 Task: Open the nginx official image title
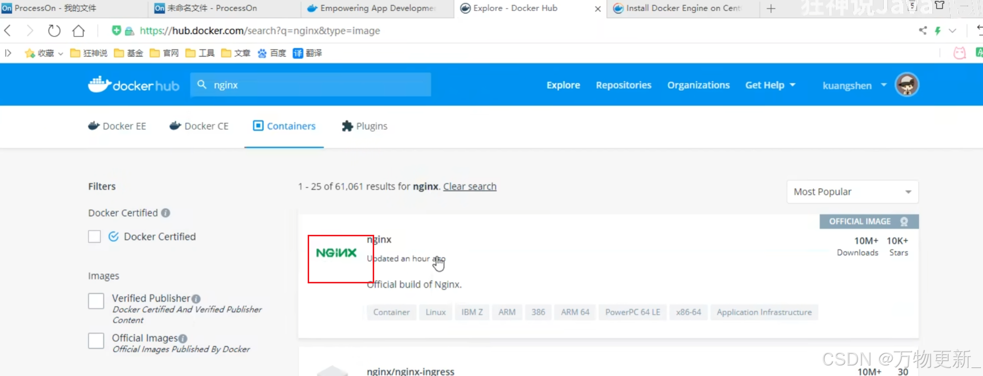click(x=379, y=239)
